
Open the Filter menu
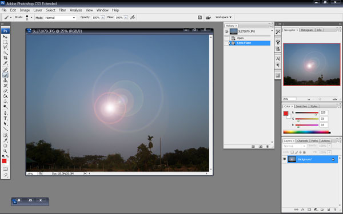tap(62, 10)
